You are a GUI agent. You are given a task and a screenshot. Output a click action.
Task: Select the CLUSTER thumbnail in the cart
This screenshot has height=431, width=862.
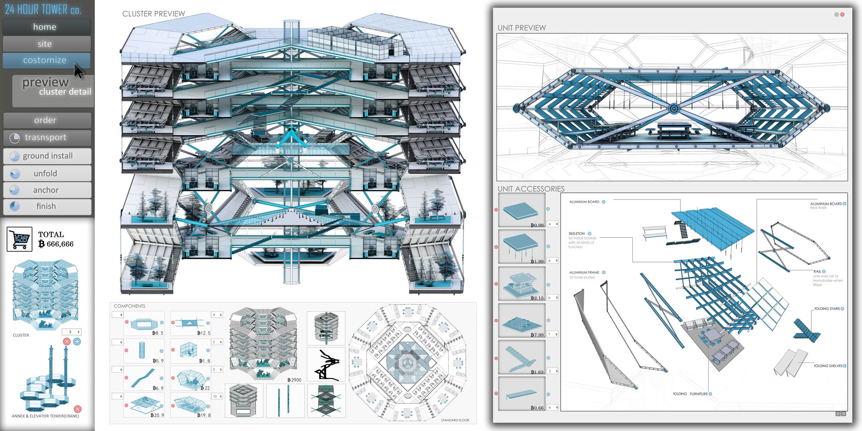[x=45, y=295]
